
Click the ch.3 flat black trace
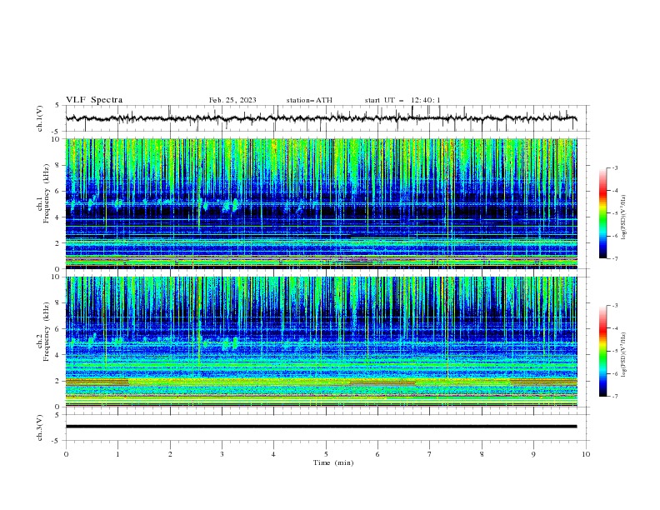[321, 427]
